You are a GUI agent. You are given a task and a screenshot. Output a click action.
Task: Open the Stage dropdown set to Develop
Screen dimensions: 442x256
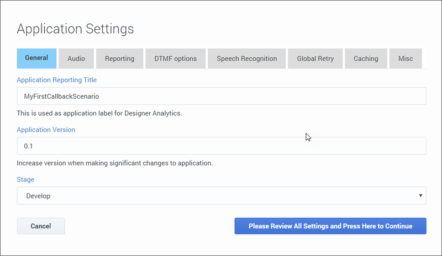point(221,195)
